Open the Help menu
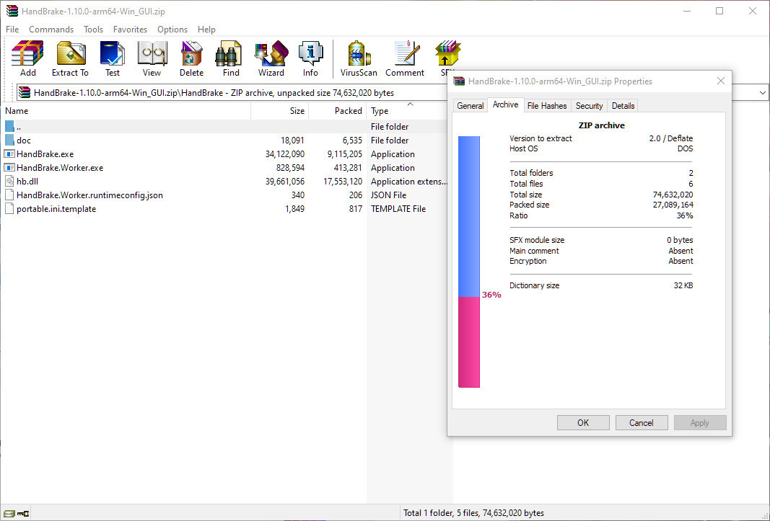Image resolution: width=770 pixels, height=521 pixels. pos(206,30)
